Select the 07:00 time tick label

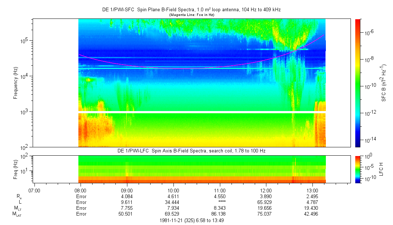click(x=34, y=190)
